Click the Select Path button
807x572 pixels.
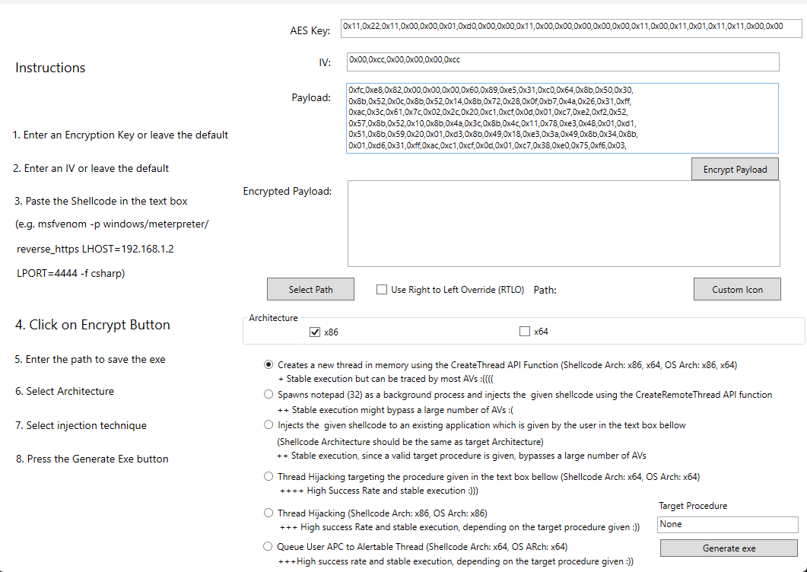click(x=310, y=289)
